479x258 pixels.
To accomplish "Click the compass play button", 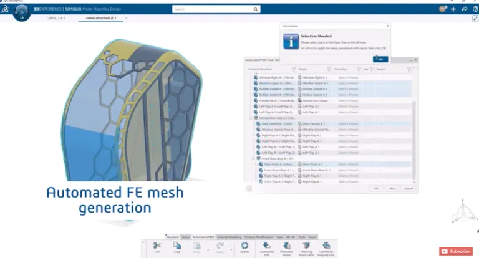I will coord(22,12).
